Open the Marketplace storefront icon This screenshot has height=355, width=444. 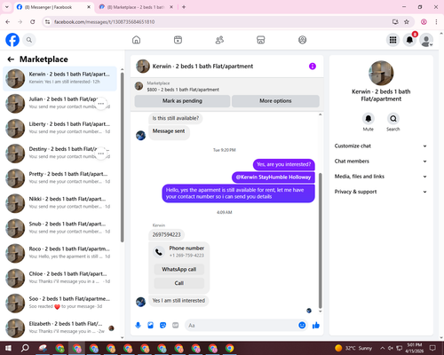pyautogui.click(x=261, y=40)
